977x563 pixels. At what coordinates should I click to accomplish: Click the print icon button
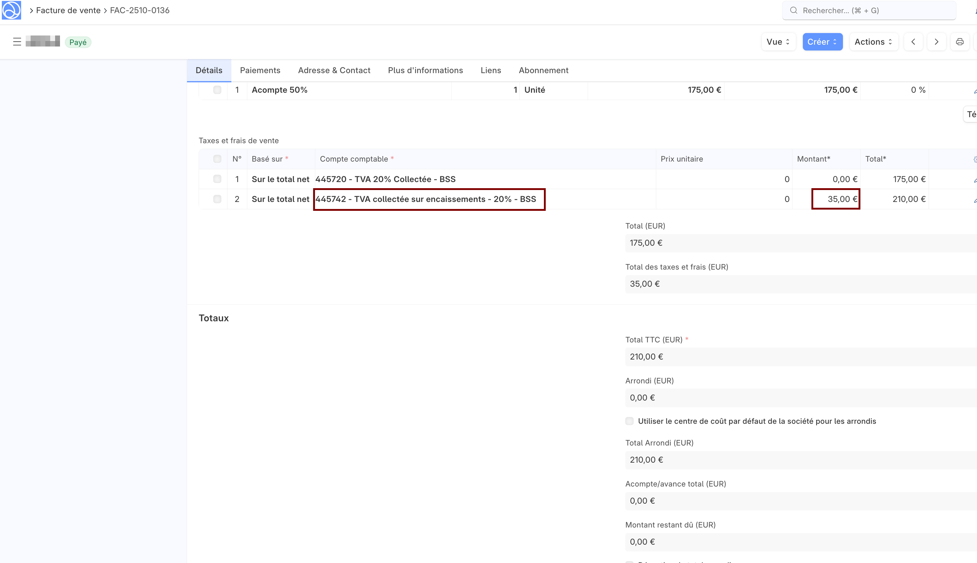pos(960,42)
